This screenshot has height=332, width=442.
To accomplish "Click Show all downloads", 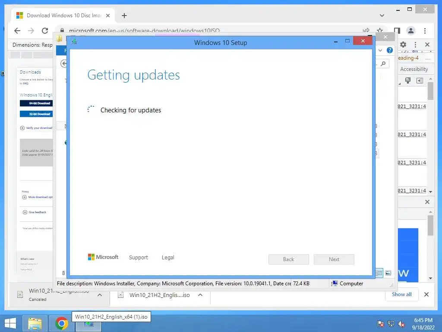I will click(402, 294).
